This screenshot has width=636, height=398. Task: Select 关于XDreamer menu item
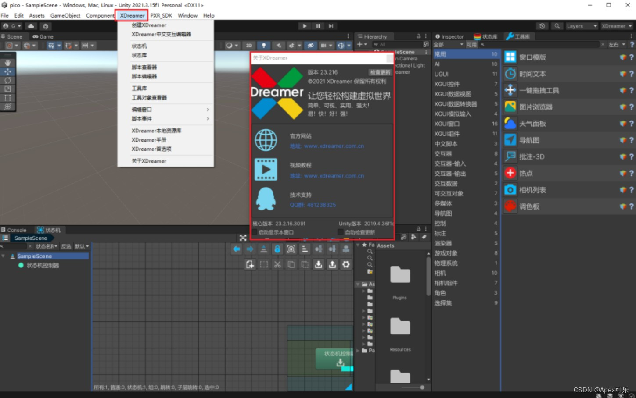(165, 161)
